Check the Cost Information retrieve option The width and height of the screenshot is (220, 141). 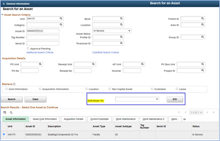[7, 89]
